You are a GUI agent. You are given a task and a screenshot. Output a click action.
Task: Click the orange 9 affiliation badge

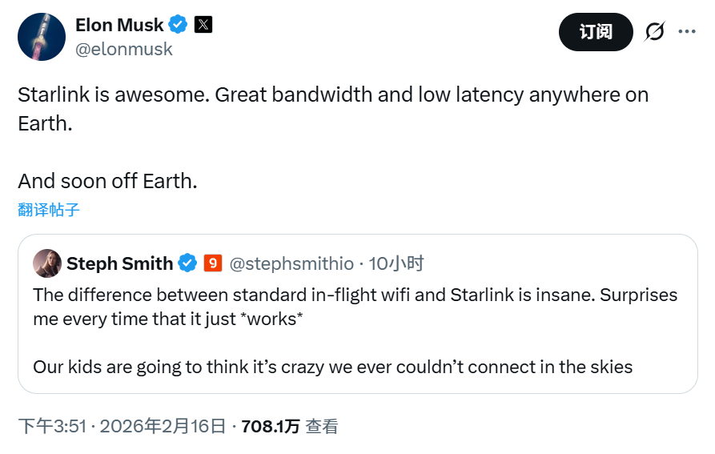point(212,263)
